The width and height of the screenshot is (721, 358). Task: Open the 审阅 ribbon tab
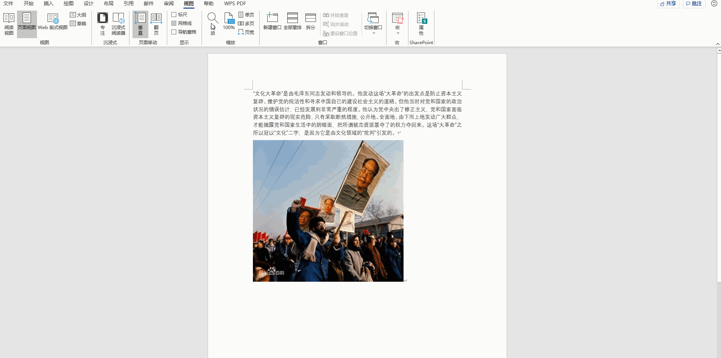[x=169, y=3]
